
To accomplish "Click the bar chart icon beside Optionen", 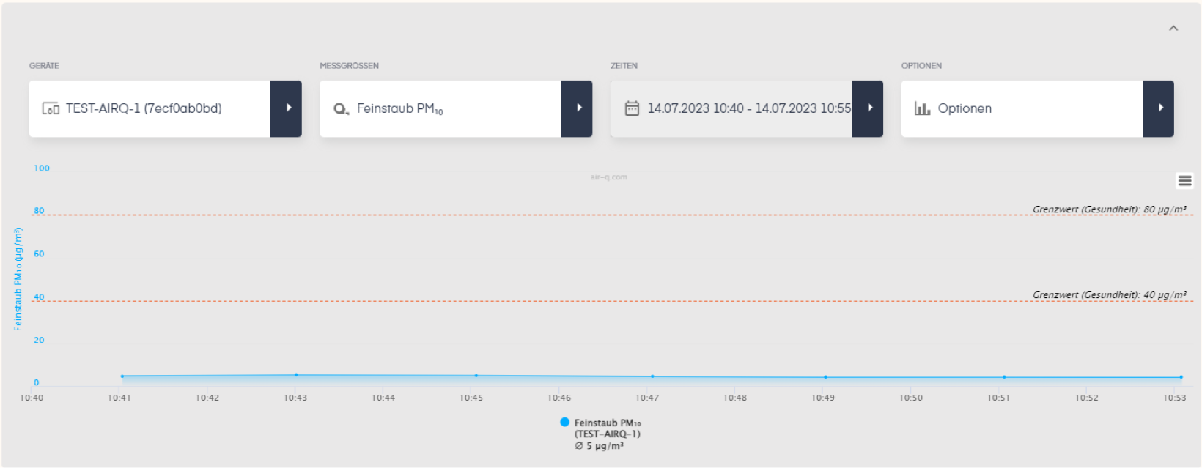I will 922,108.
